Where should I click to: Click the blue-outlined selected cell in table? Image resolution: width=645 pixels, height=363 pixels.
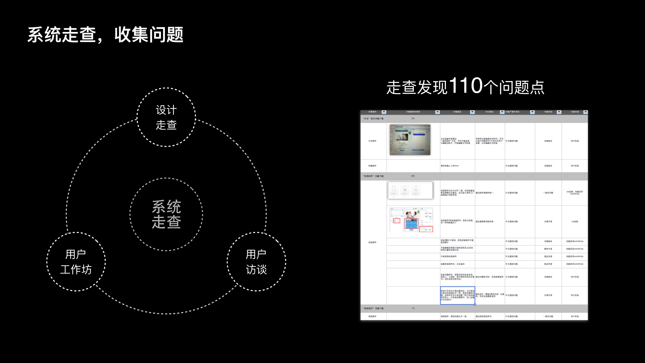click(x=457, y=295)
